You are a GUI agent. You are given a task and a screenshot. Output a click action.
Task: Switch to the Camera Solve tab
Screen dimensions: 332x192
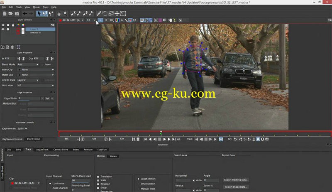(61, 150)
